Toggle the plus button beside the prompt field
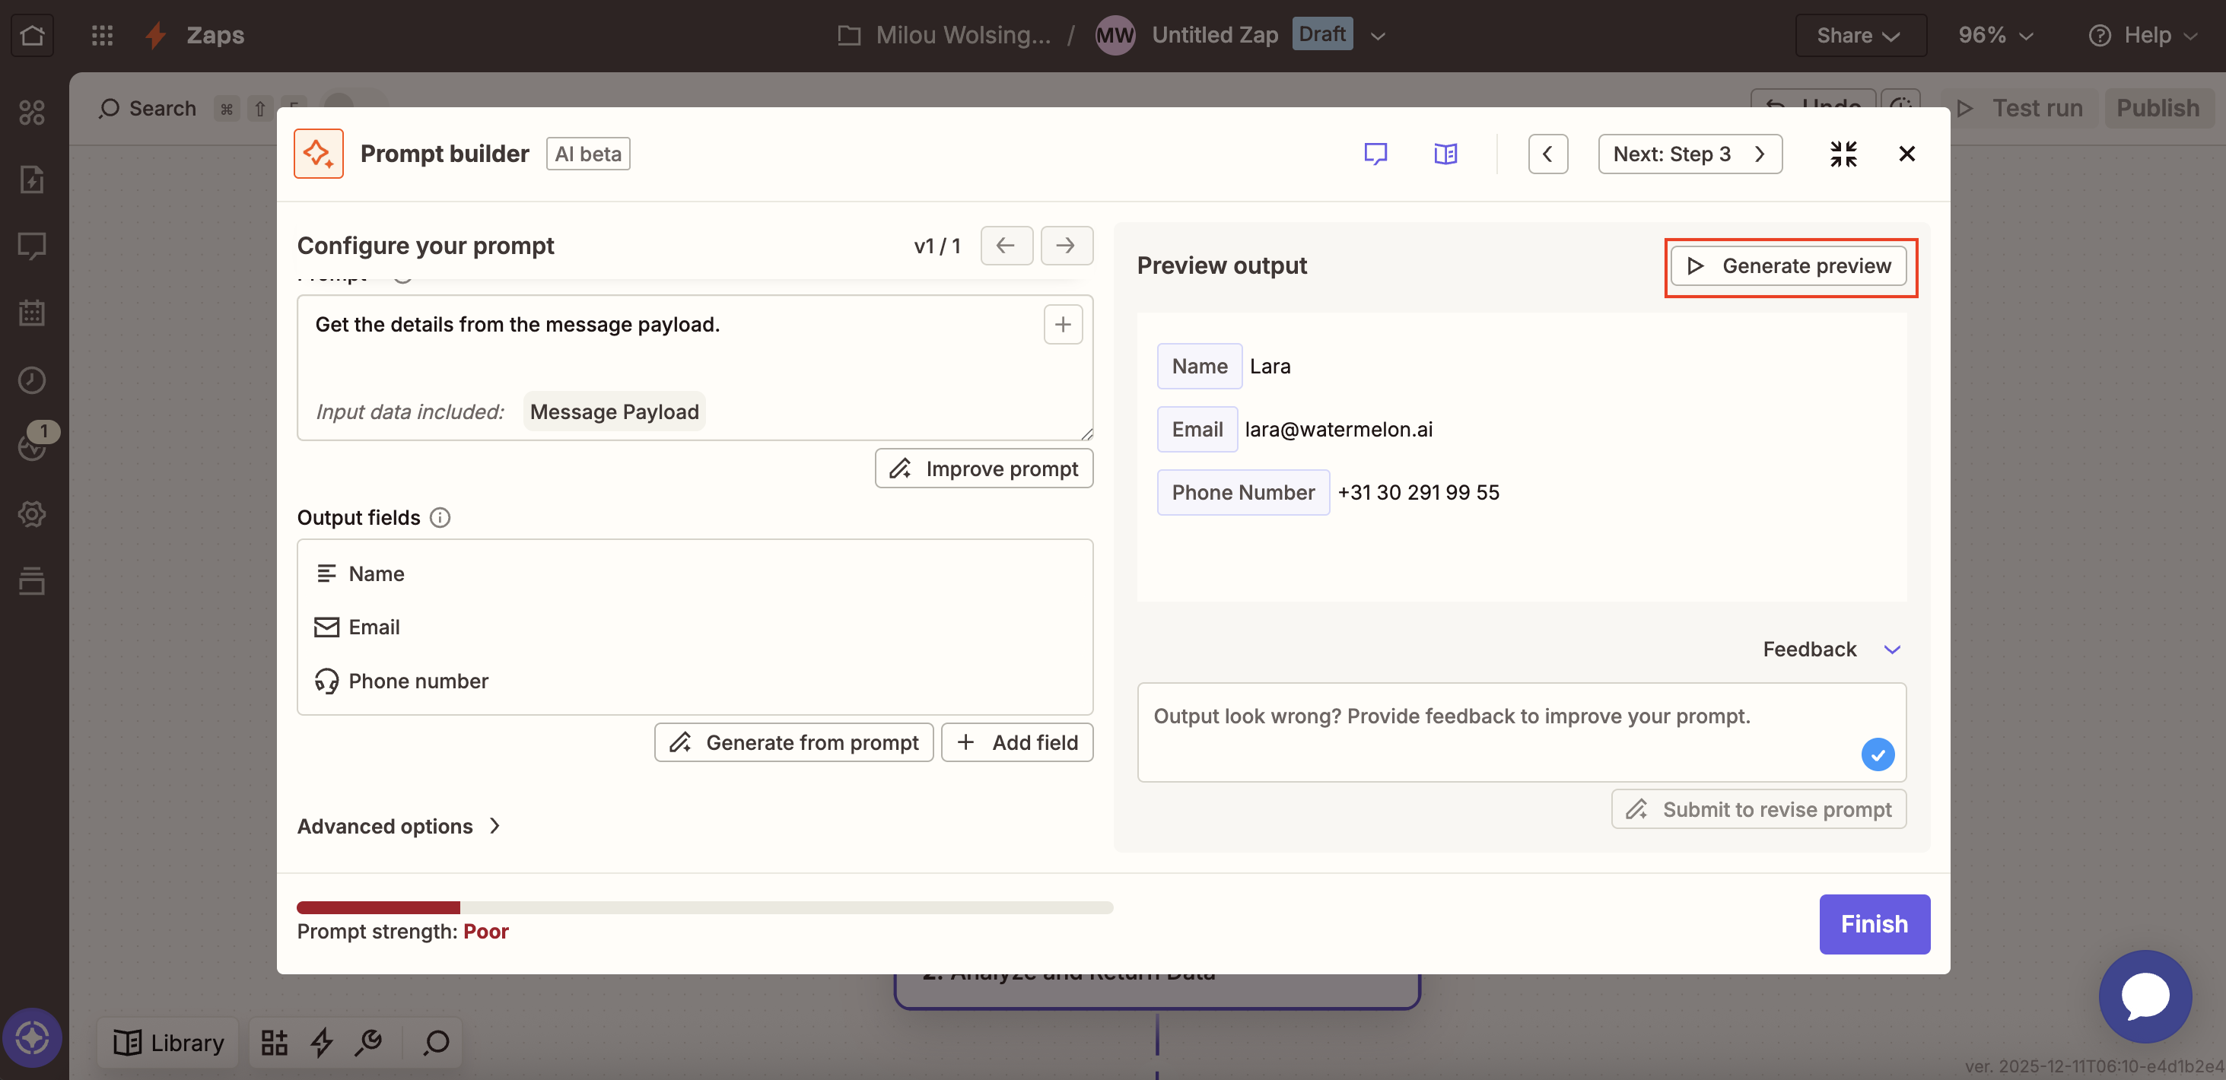 1062,324
